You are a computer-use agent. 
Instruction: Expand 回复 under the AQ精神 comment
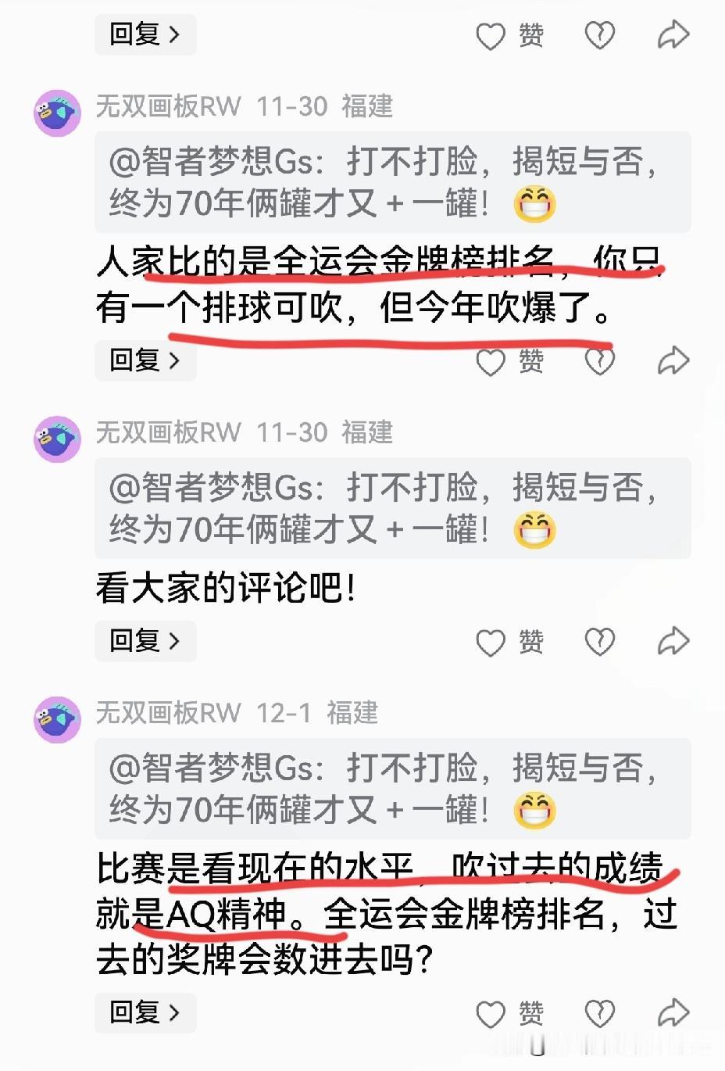pyautogui.click(x=145, y=1013)
